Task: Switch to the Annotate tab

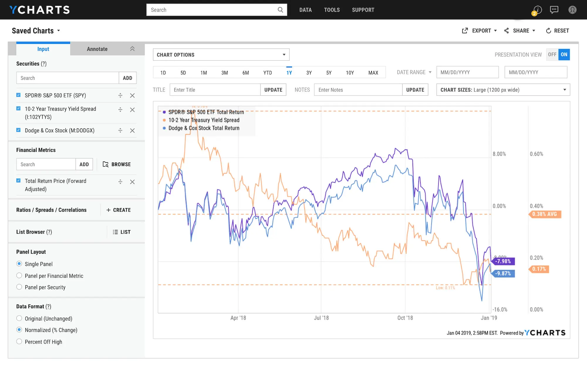Action: 97,49
